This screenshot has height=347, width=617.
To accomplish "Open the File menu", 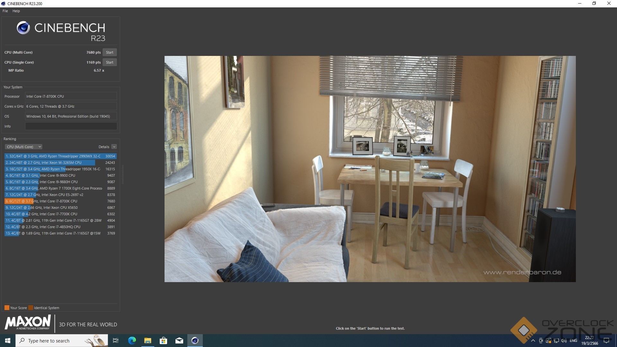I will click(x=5, y=11).
